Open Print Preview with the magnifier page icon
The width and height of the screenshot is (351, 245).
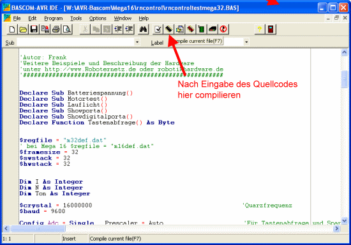click(x=67, y=29)
